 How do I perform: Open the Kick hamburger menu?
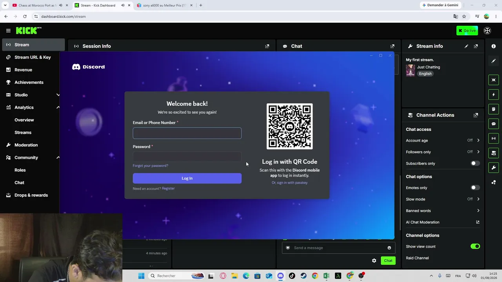(8, 31)
